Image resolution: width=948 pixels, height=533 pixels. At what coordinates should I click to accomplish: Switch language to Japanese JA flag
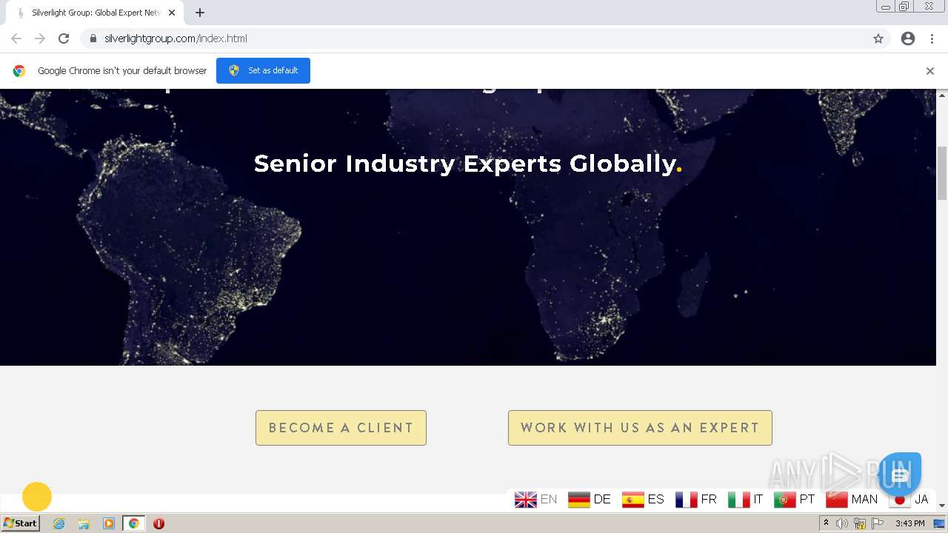coord(909,500)
